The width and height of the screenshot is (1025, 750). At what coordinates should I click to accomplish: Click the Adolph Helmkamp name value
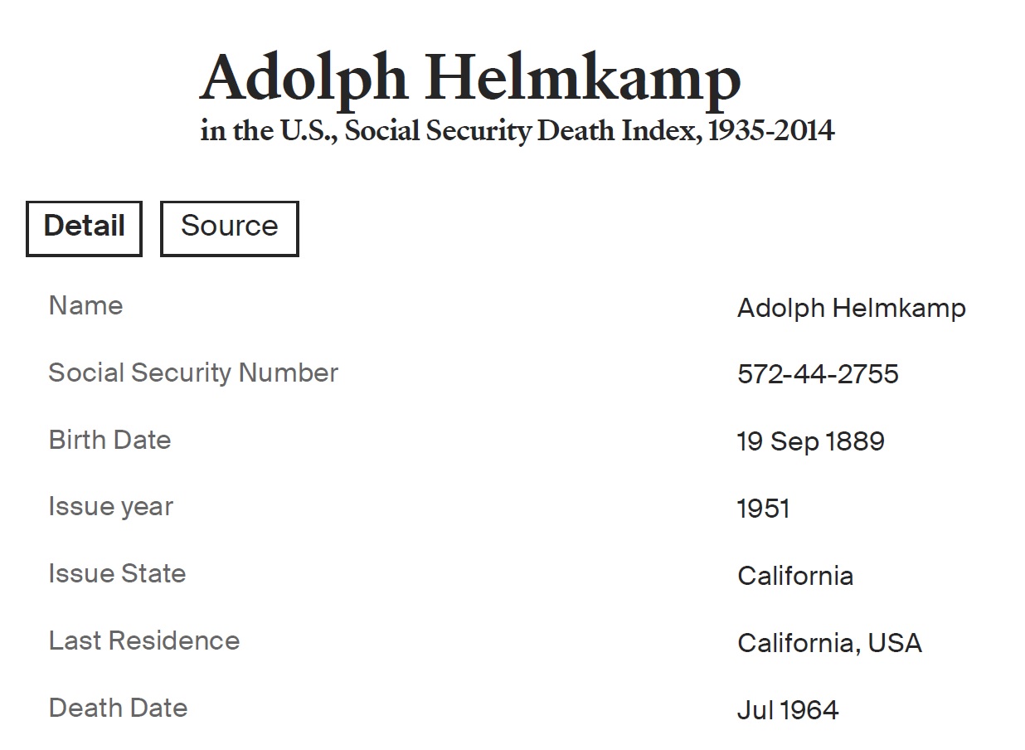(x=851, y=309)
